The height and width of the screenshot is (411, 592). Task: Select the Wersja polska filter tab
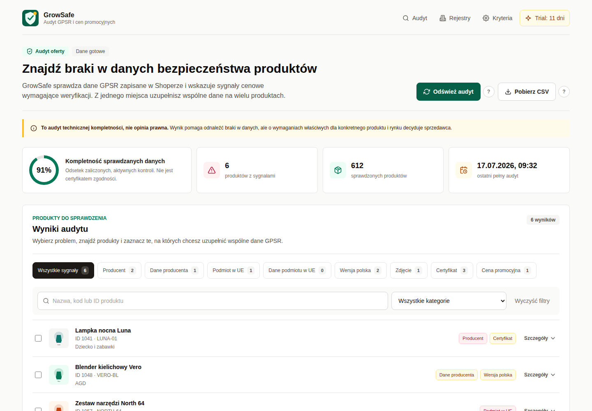[x=361, y=270]
